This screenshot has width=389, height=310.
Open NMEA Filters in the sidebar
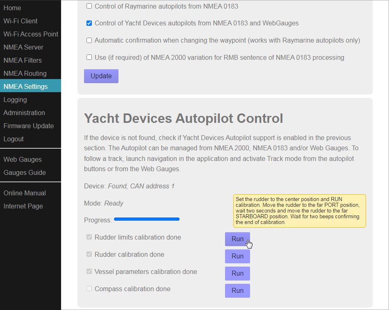click(x=23, y=60)
